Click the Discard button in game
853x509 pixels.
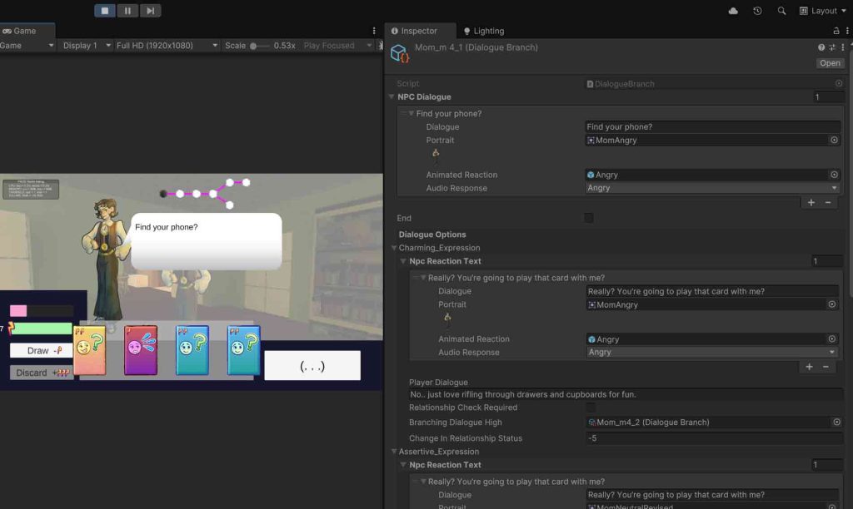click(x=42, y=373)
